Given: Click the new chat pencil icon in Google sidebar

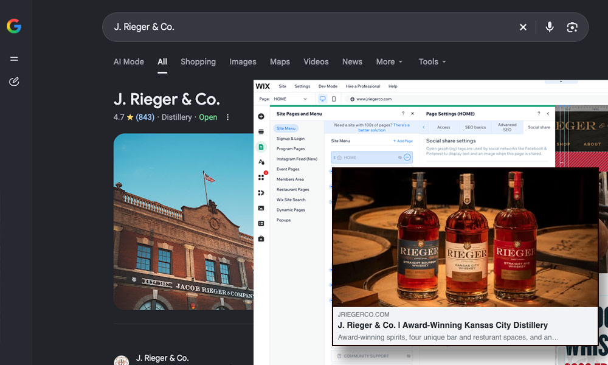Looking at the screenshot, I should click(14, 82).
